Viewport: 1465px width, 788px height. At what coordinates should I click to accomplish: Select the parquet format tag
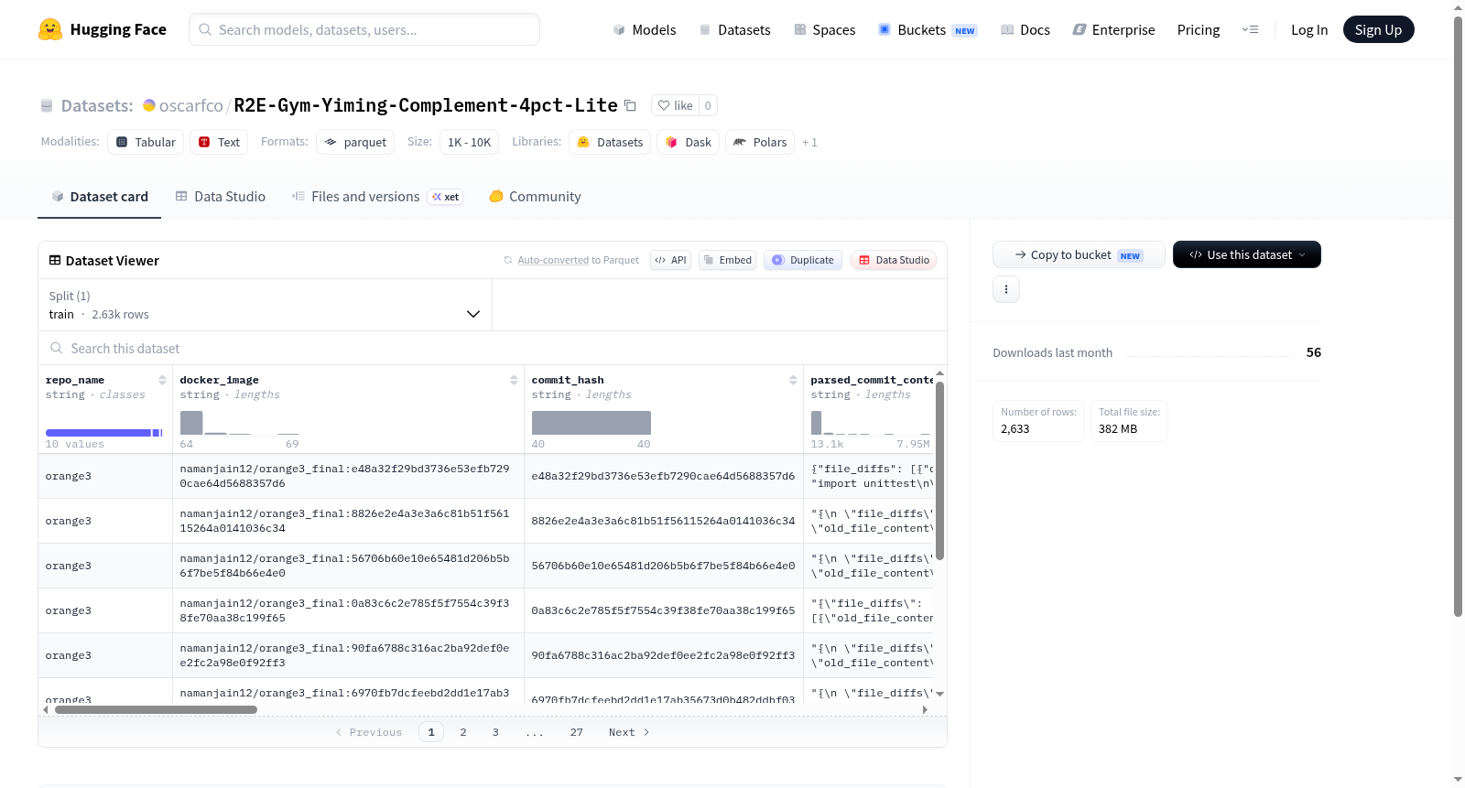(x=355, y=142)
